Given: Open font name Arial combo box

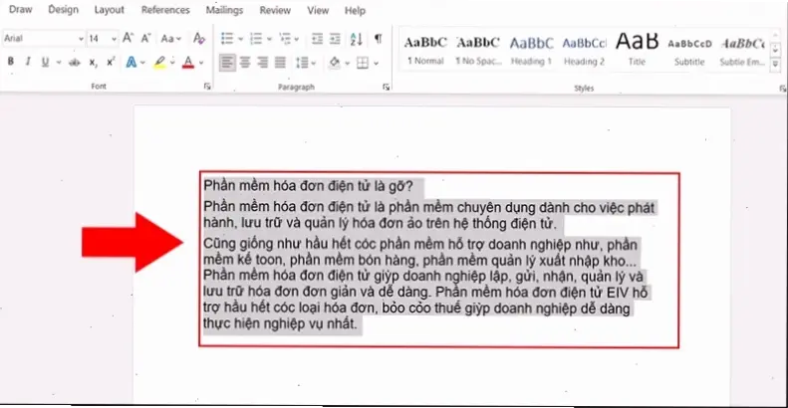Looking at the screenshot, I should (43, 38).
